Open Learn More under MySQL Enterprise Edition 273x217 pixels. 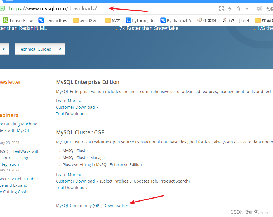tap(68, 101)
